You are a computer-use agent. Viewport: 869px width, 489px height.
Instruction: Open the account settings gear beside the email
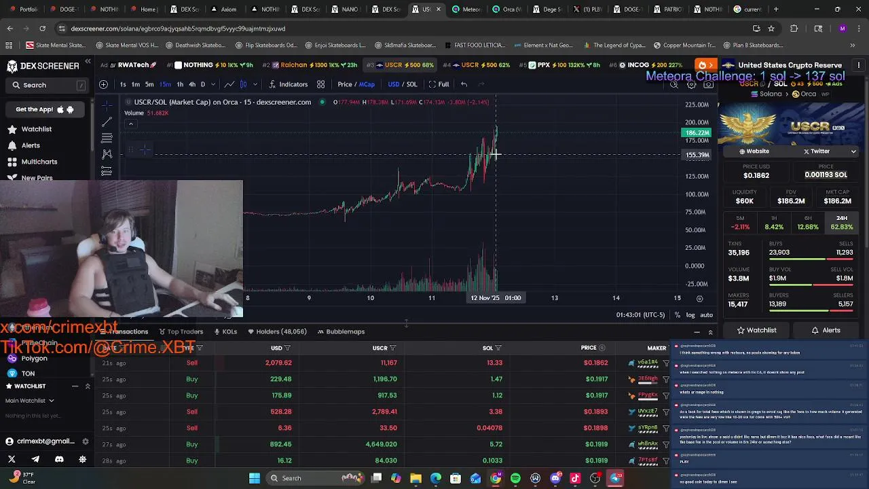pyautogui.click(x=85, y=441)
